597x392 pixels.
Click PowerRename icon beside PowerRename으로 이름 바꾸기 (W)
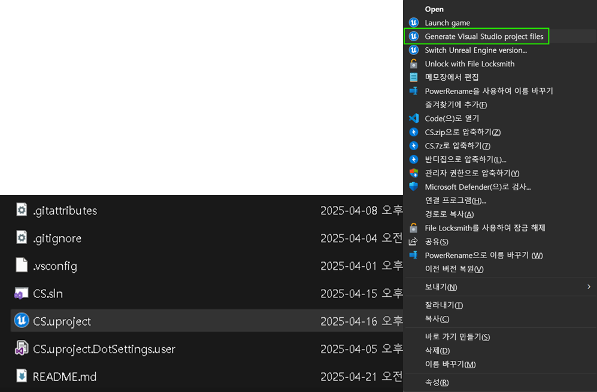click(414, 255)
